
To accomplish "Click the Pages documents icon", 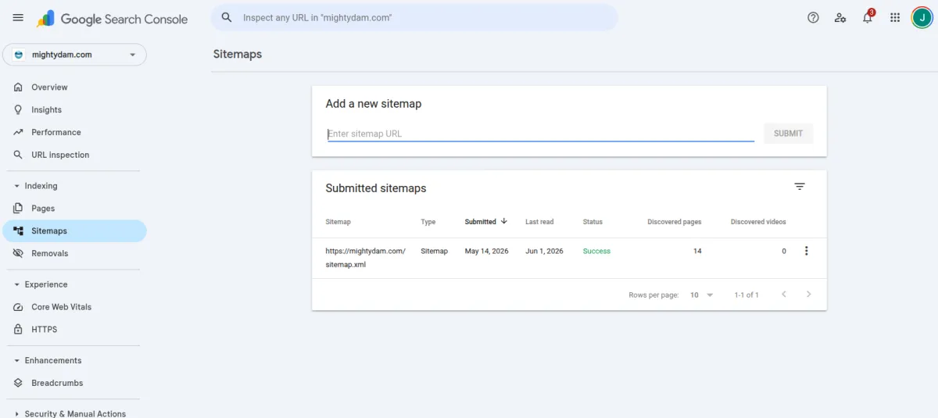I will (18, 209).
